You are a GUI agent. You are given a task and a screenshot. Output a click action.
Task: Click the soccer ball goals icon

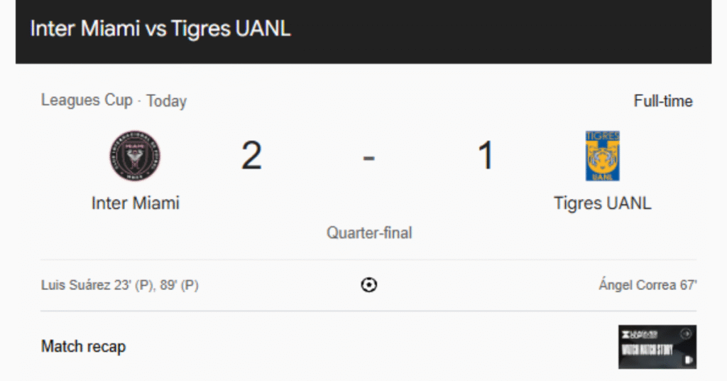tap(369, 285)
